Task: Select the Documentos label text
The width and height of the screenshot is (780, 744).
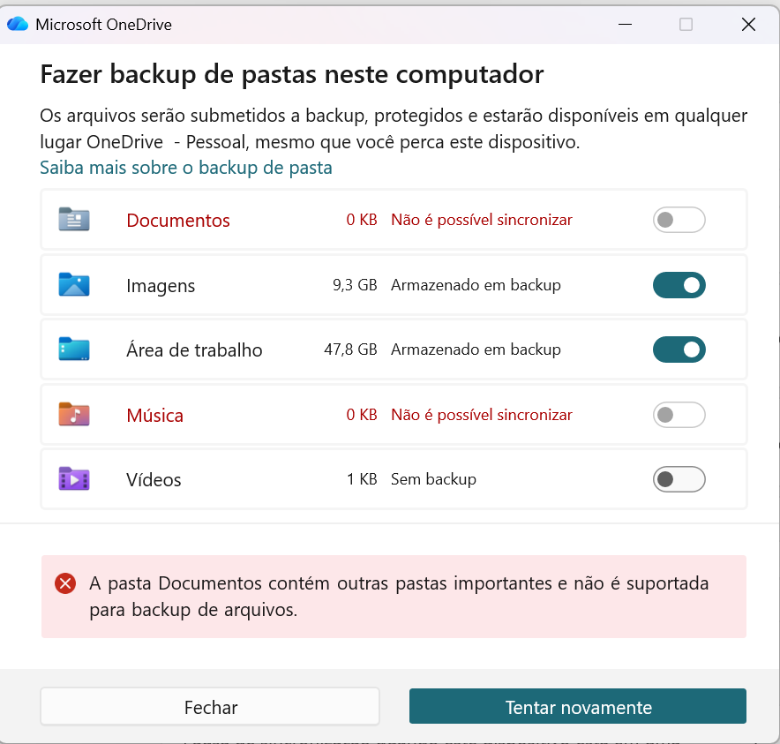Action: tap(178, 221)
